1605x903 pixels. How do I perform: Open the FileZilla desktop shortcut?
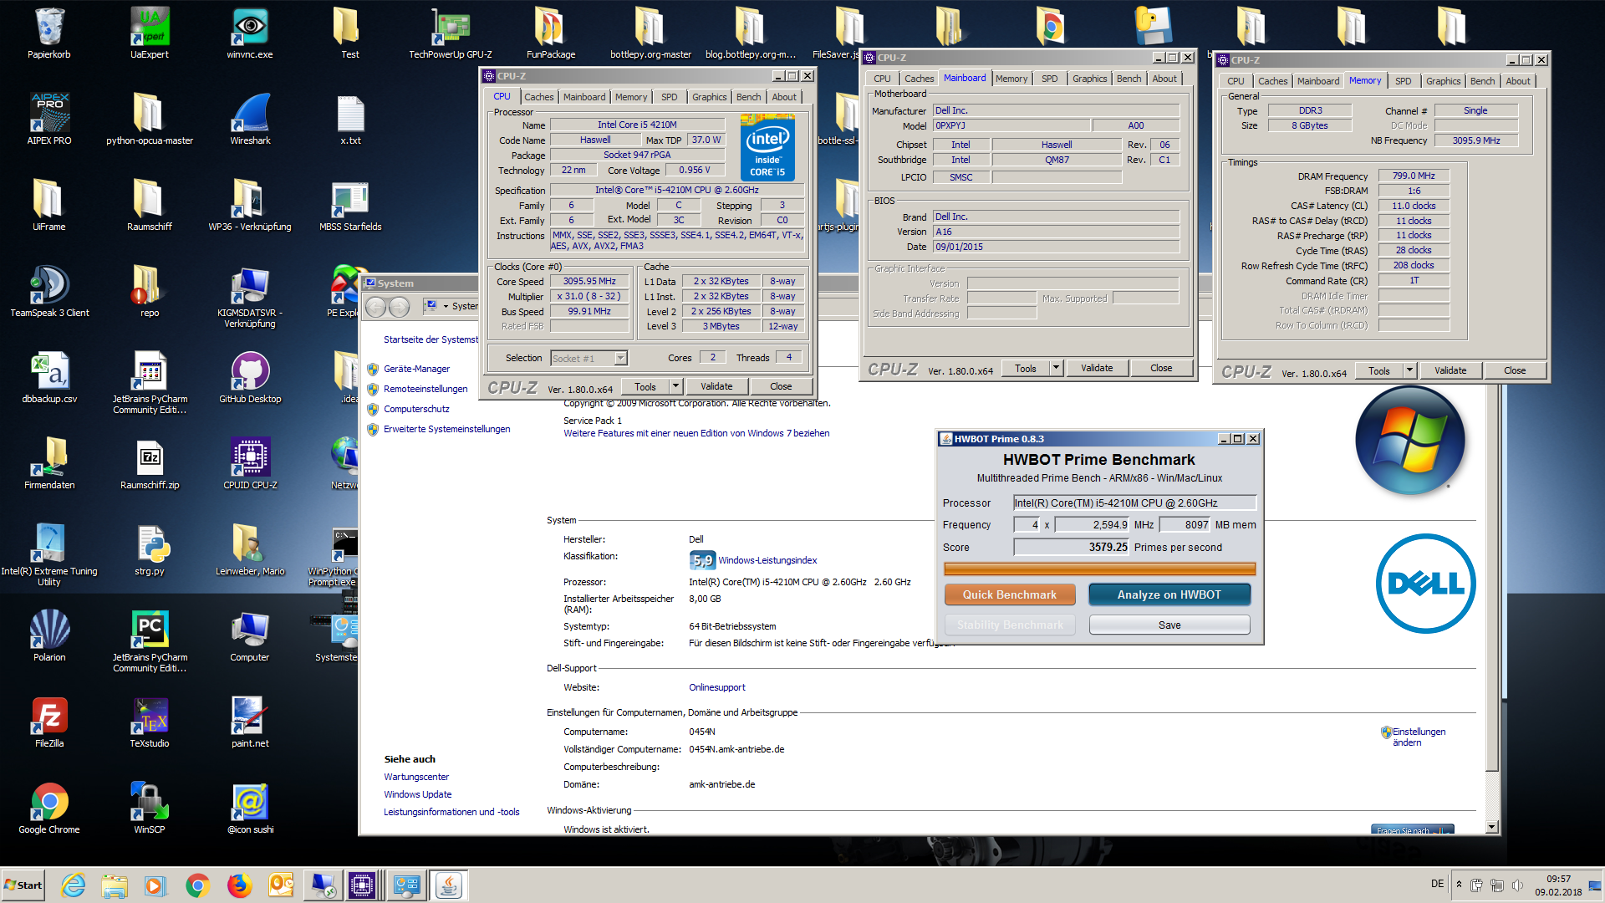(49, 722)
